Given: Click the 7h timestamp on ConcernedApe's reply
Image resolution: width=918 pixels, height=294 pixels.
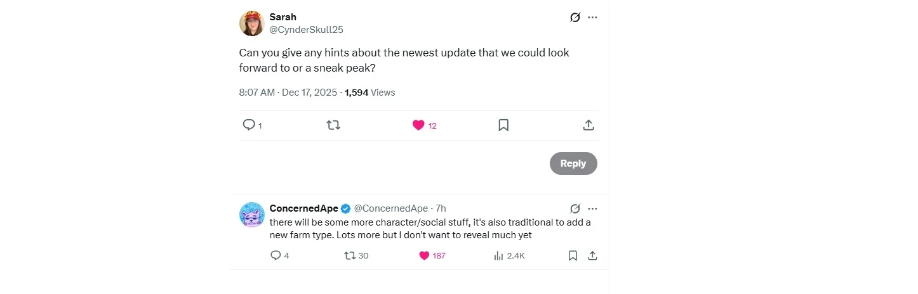Looking at the screenshot, I should point(441,208).
